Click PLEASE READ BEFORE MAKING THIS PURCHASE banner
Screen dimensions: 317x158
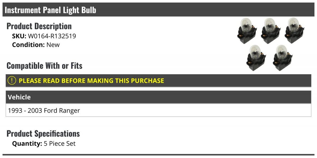pos(158,81)
